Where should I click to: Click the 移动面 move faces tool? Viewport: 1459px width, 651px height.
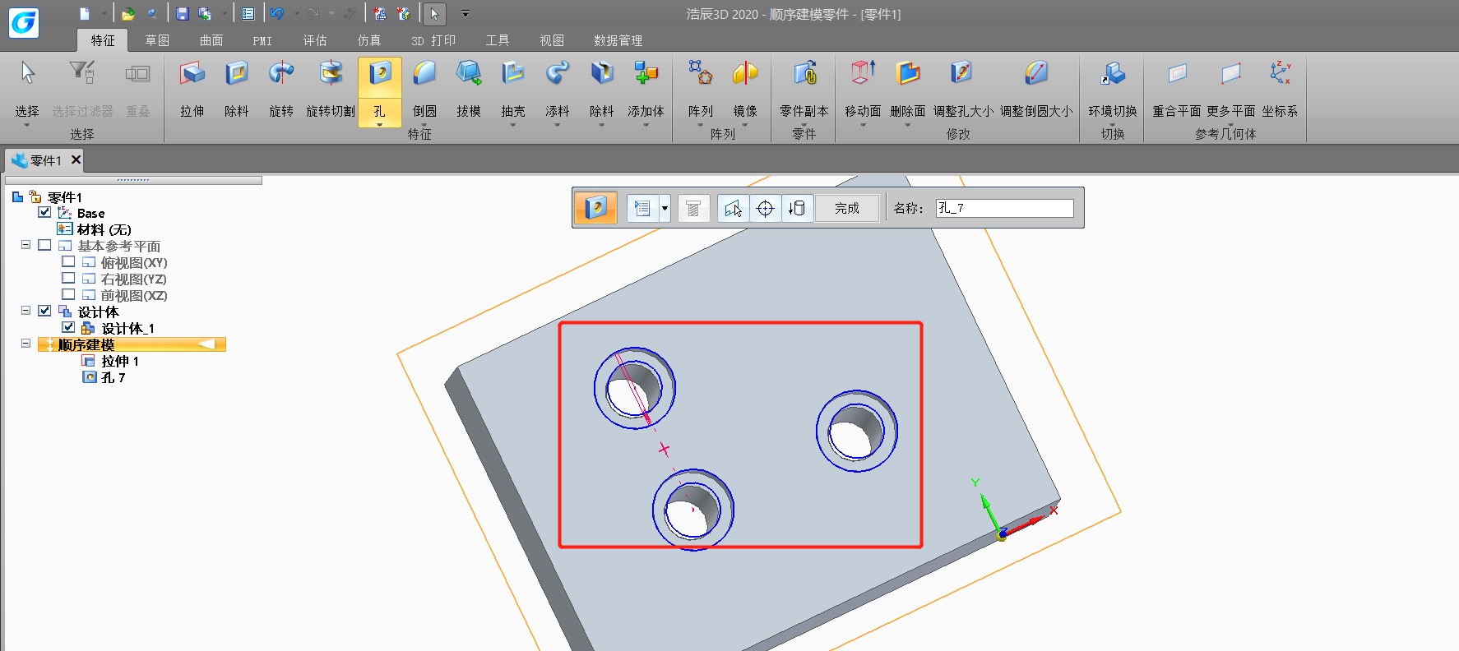(863, 90)
